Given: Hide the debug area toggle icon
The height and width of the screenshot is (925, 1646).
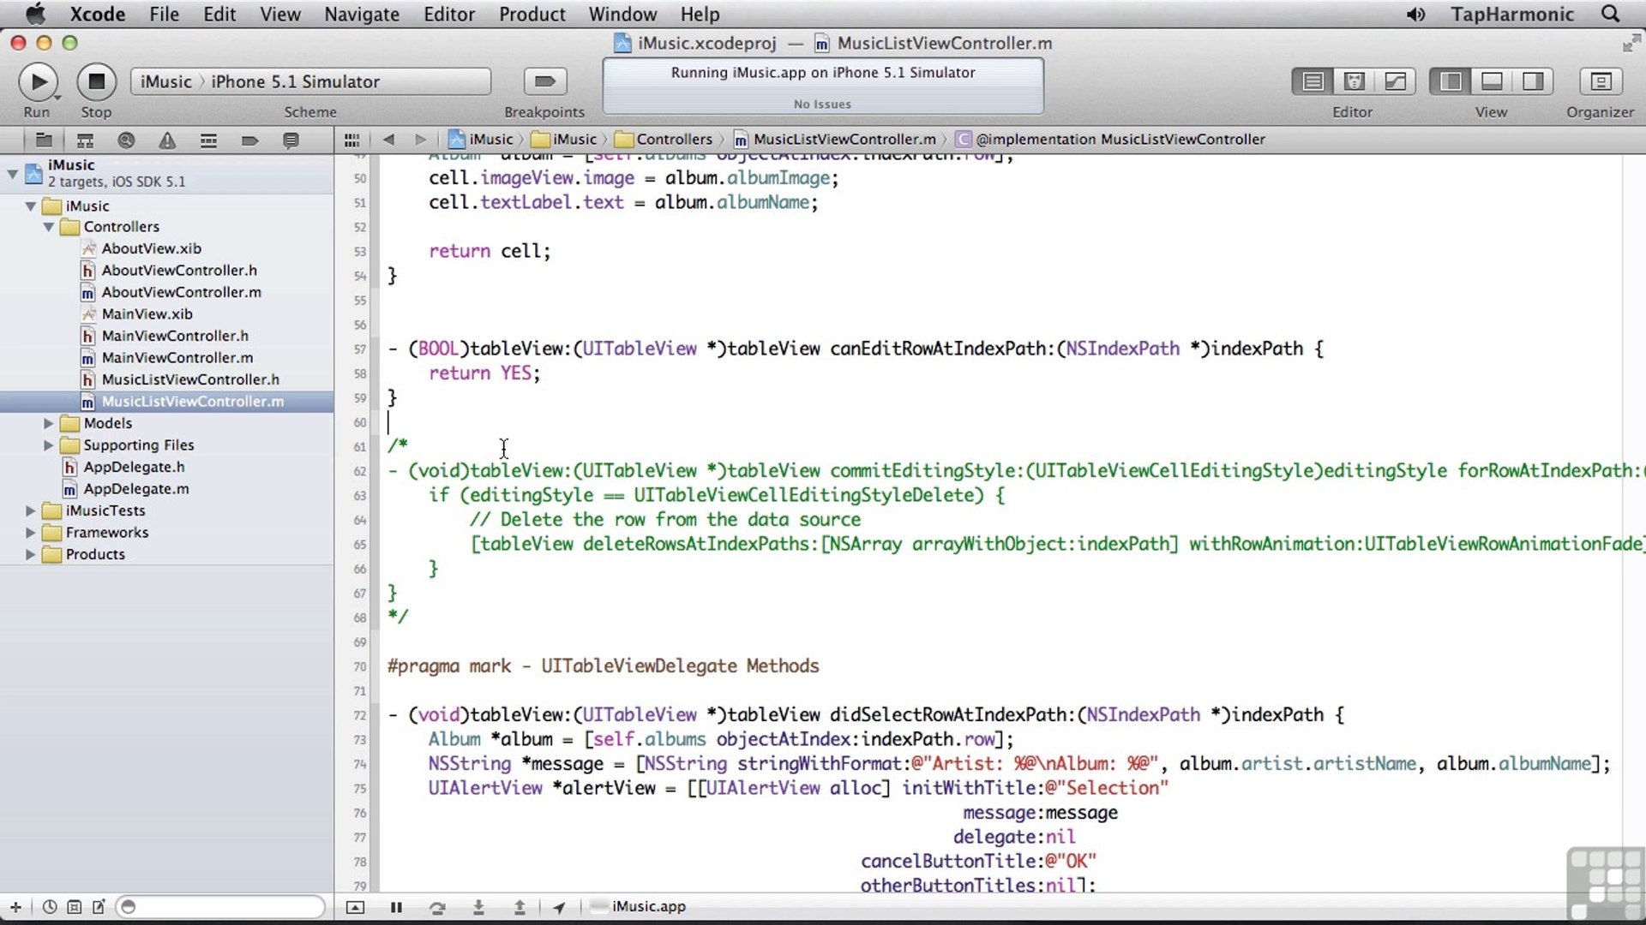Looking at the screenshot, I should (x=355, y=907).
